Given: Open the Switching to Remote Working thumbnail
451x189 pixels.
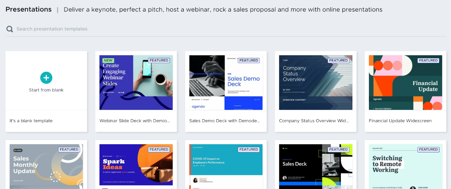Looking at the screenshot, I should [405, 166].
